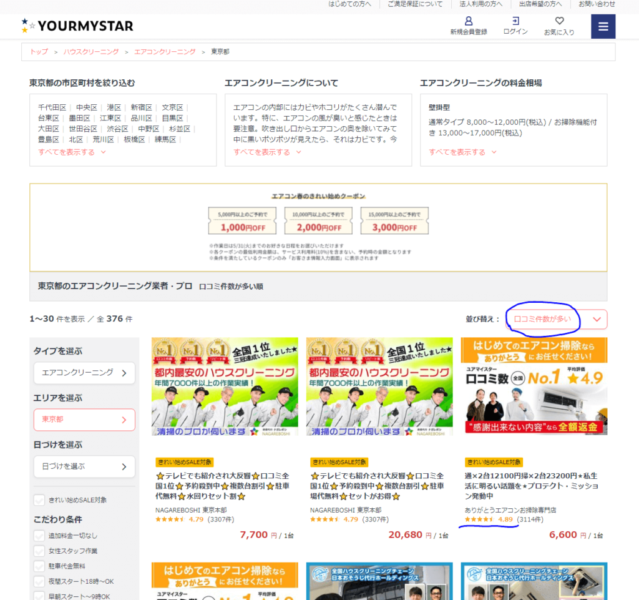Click きれい始めSALE対象 badge on 6,600円 listing
This screenshot has height=600, width=639.
494,462
